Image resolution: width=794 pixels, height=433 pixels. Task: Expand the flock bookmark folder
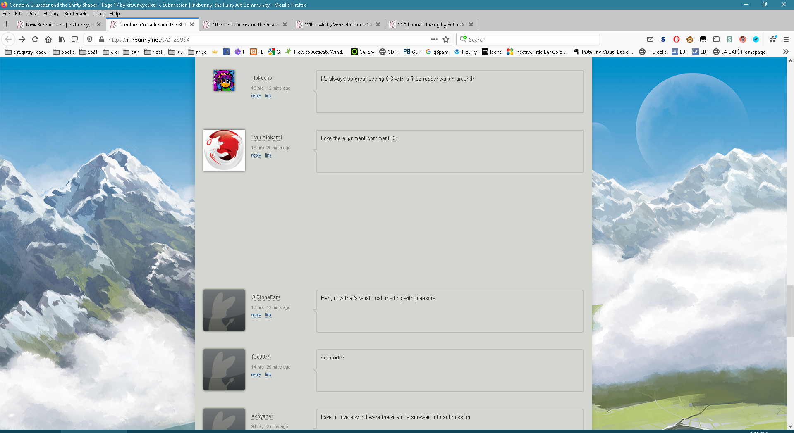(154, 52)
